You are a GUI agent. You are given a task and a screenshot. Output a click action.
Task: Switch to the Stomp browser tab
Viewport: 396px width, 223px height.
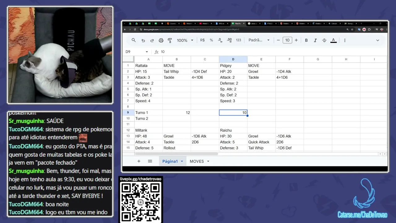(x=351, y=24)
